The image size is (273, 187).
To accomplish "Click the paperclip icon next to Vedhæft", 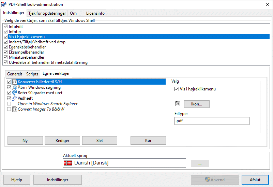I will (x=15, y=98).
